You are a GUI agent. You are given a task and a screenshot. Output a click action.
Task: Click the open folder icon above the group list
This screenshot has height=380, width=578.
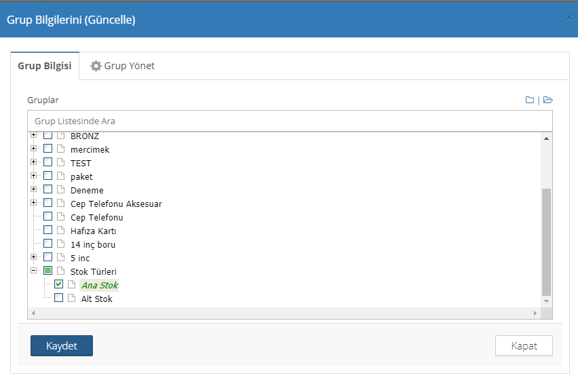point(548,100)
